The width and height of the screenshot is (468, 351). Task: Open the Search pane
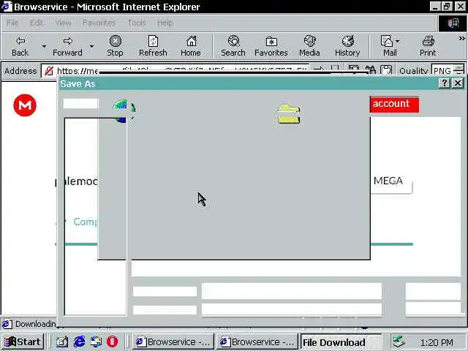(233, 46)
